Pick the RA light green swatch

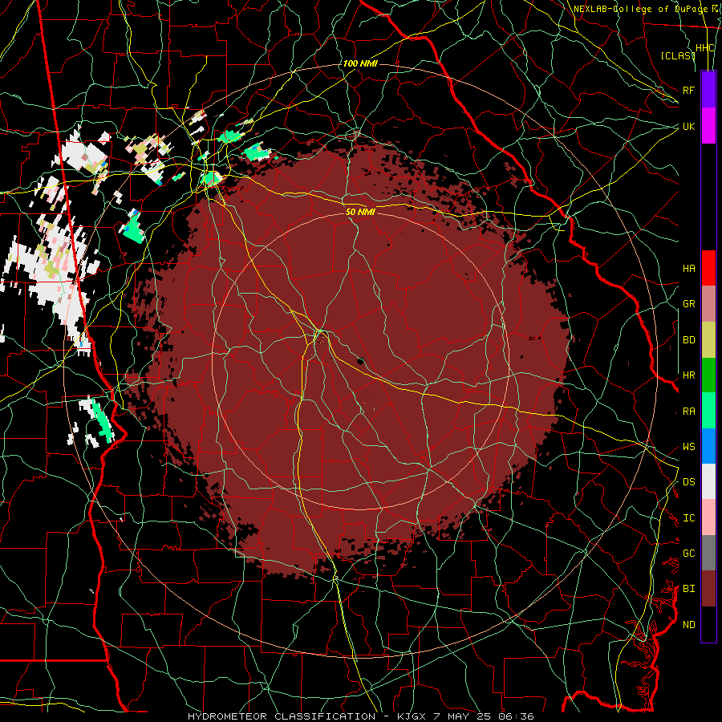pyautogui.click(x=708, y=411)
